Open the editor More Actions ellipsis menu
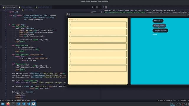The width and height of the screenshot is (189, 106). click(x=100, y=7)
